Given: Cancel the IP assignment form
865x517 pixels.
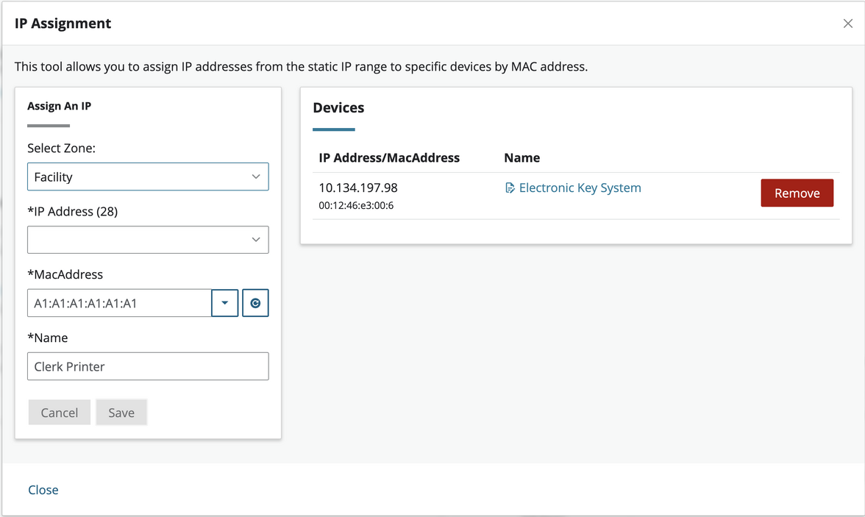Looking at the screenshot, I should (59, 412).
